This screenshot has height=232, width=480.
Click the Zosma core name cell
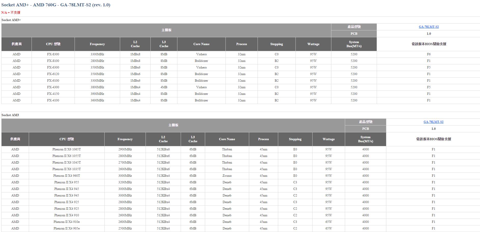[227, 176]
